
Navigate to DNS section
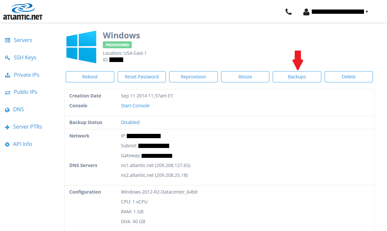click(x=18, y=109)
